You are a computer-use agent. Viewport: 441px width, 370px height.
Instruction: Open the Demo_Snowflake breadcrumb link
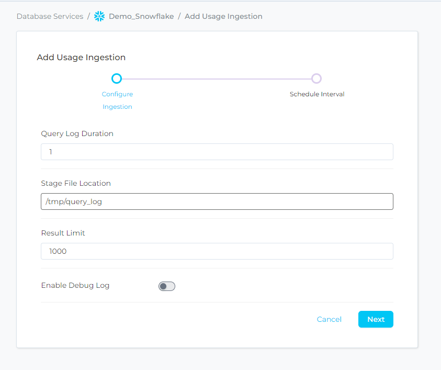[141, 16]
